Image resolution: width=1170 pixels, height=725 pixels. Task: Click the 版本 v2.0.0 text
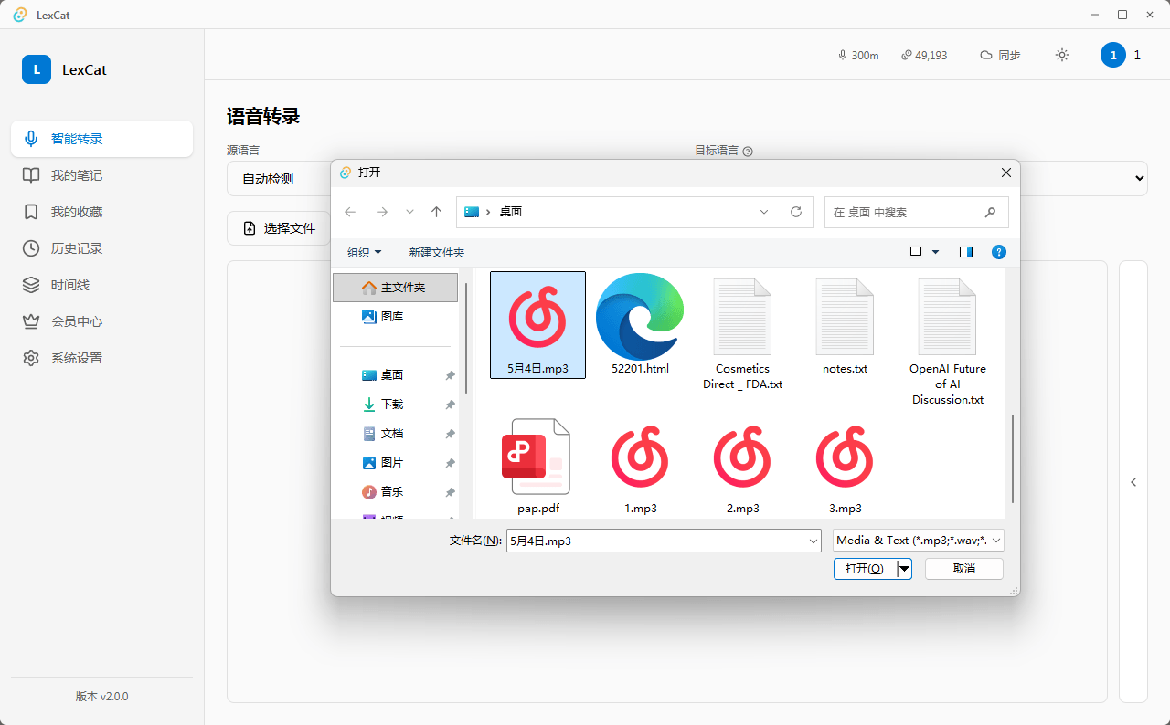(x=101, y=696)
